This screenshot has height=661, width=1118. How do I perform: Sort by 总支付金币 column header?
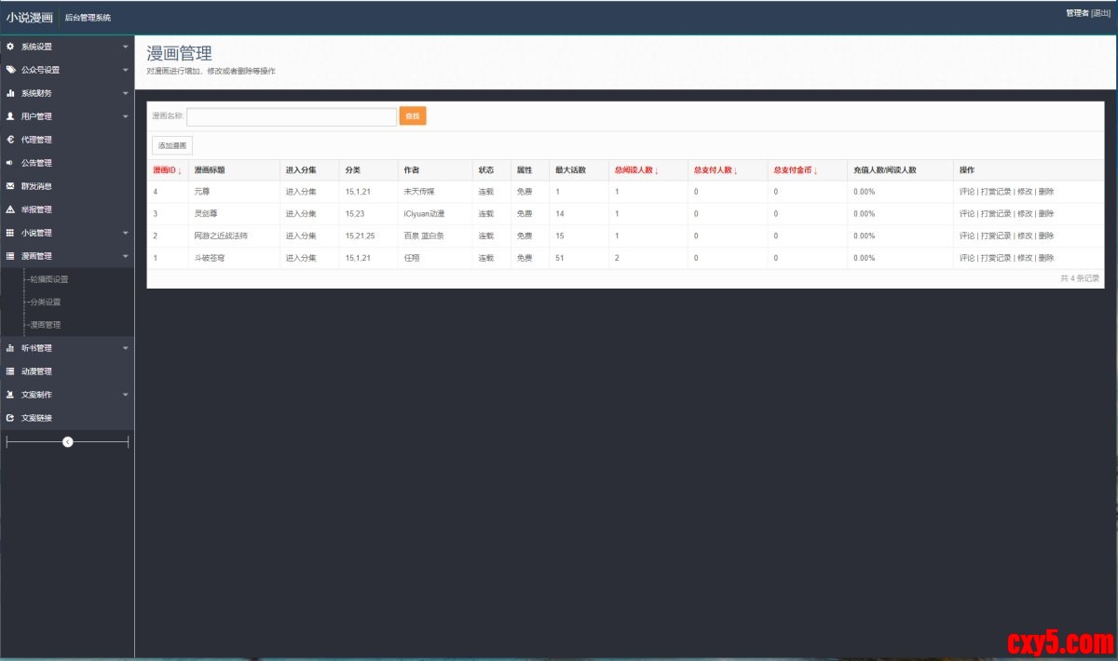(795, 170)
